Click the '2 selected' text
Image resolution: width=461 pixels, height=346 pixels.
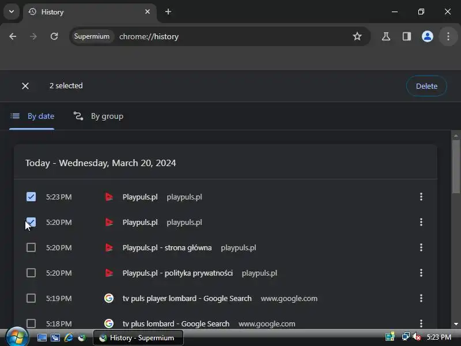(66, 85)
